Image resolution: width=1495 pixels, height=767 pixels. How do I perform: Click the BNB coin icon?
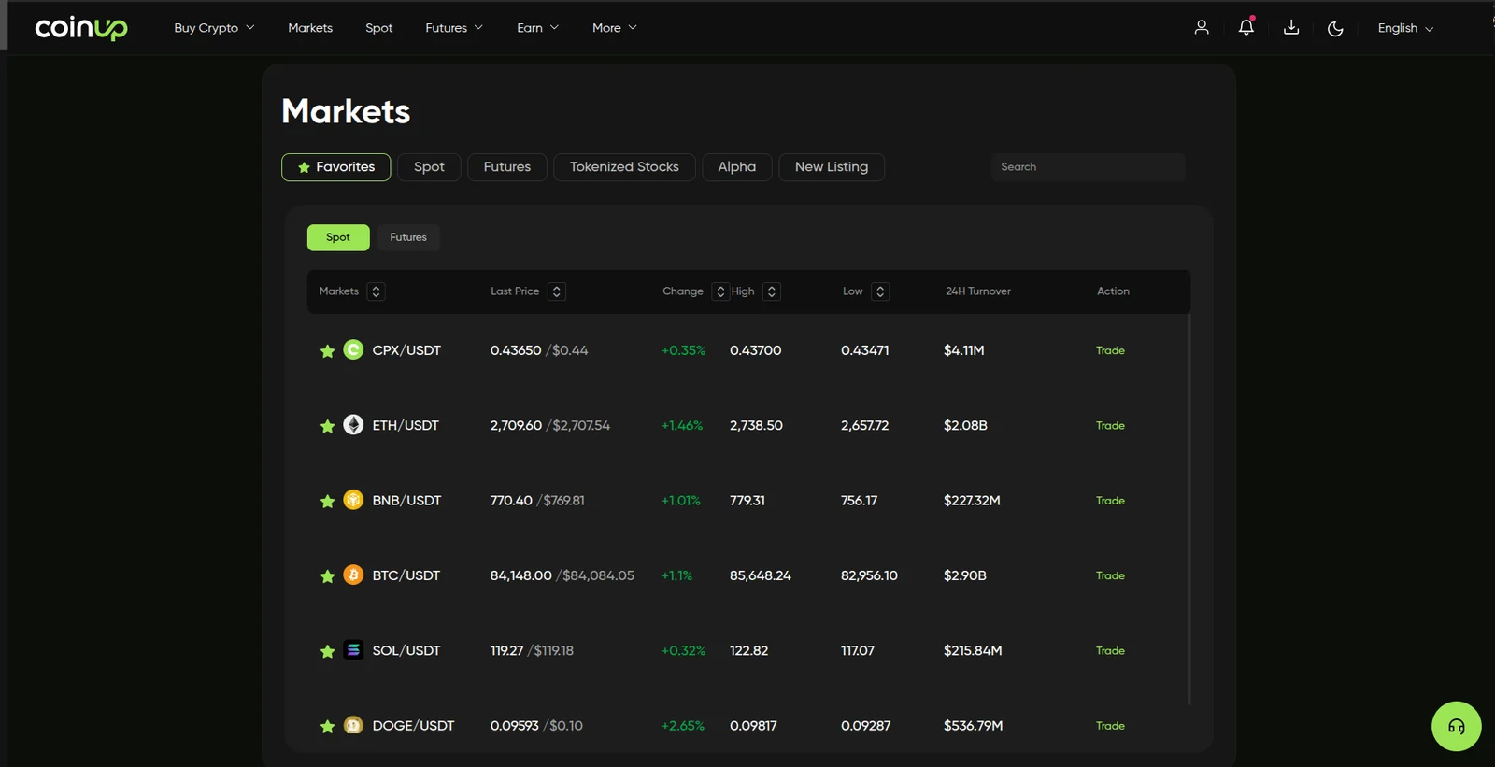coord(353,500)
